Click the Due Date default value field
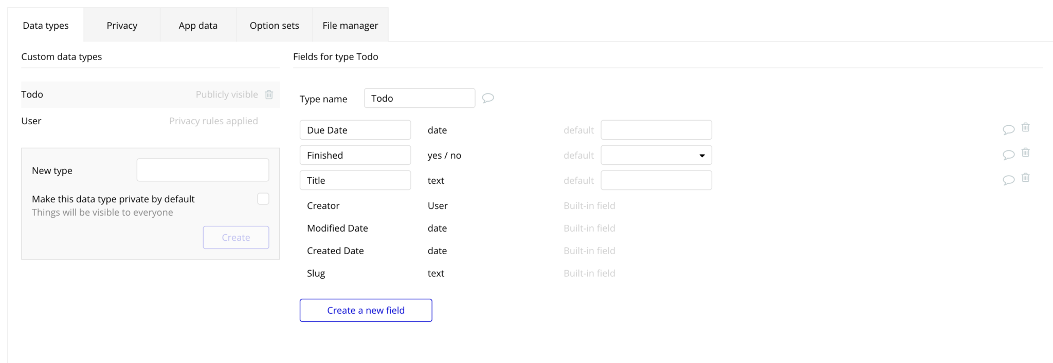Viewport: 1053px width, 363px height. pyautogui.click(x=656, y=130)
